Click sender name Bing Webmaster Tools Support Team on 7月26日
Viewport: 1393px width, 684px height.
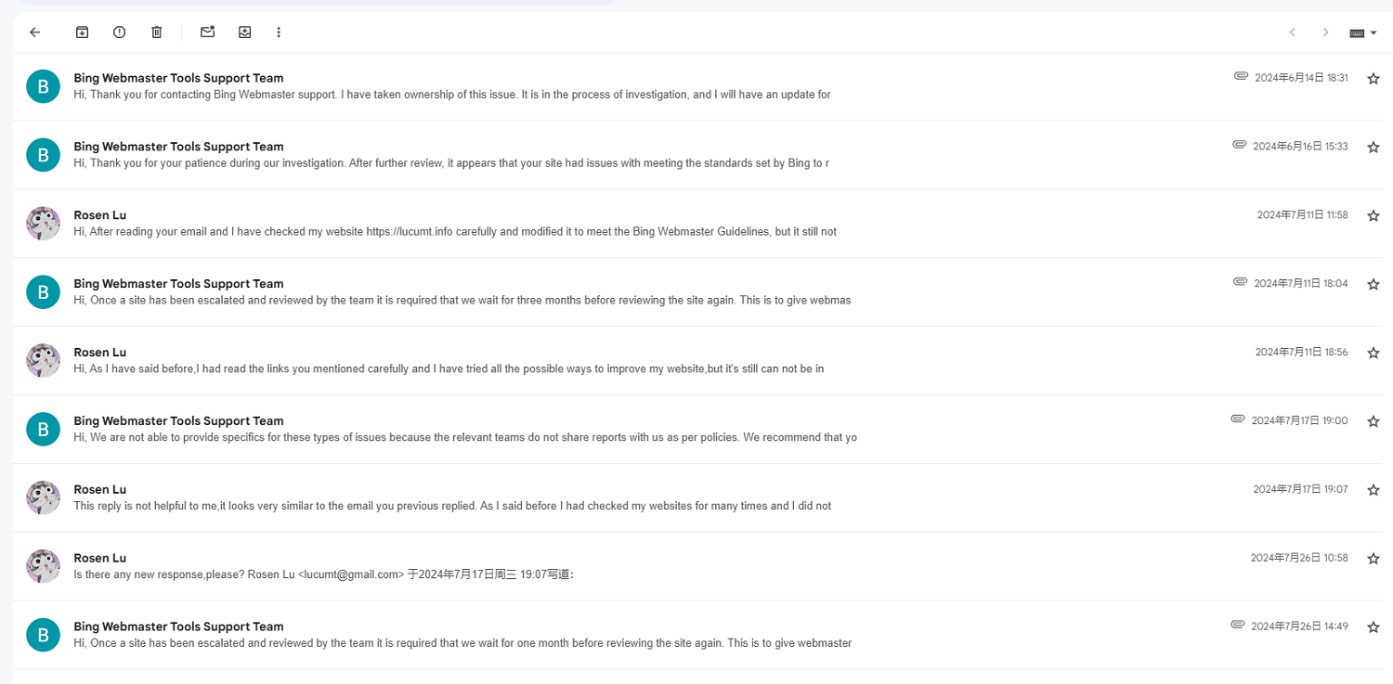click(x=178, y=626)
